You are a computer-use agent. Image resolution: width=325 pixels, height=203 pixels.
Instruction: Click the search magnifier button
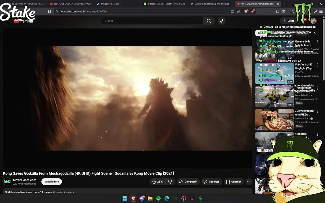[209, 21]
